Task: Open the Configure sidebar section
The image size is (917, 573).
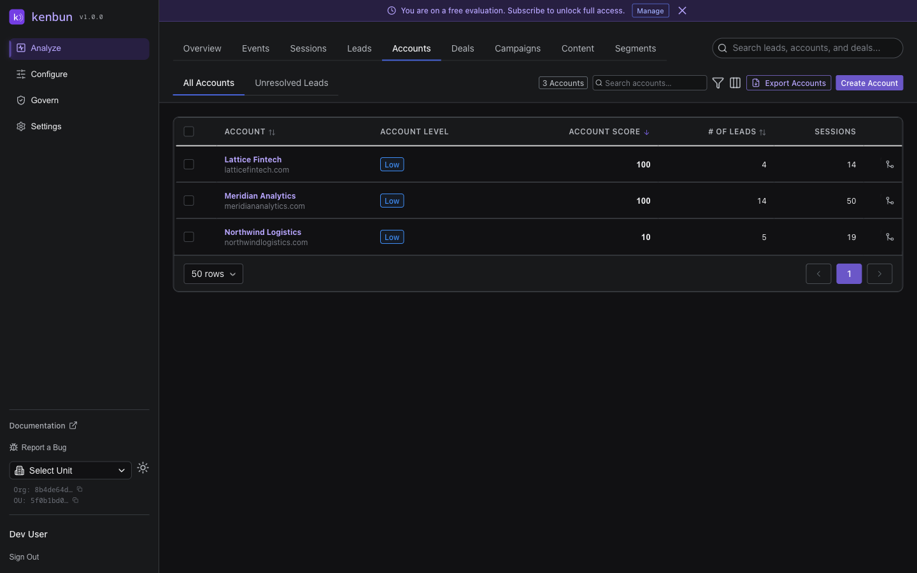Action: (79, 74)
